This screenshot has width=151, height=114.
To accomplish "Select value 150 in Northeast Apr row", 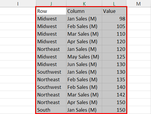I will pos(114,102).
